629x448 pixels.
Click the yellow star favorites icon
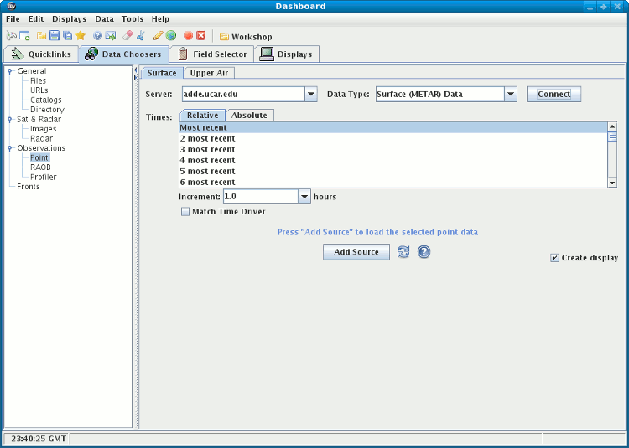coord(81,36)
